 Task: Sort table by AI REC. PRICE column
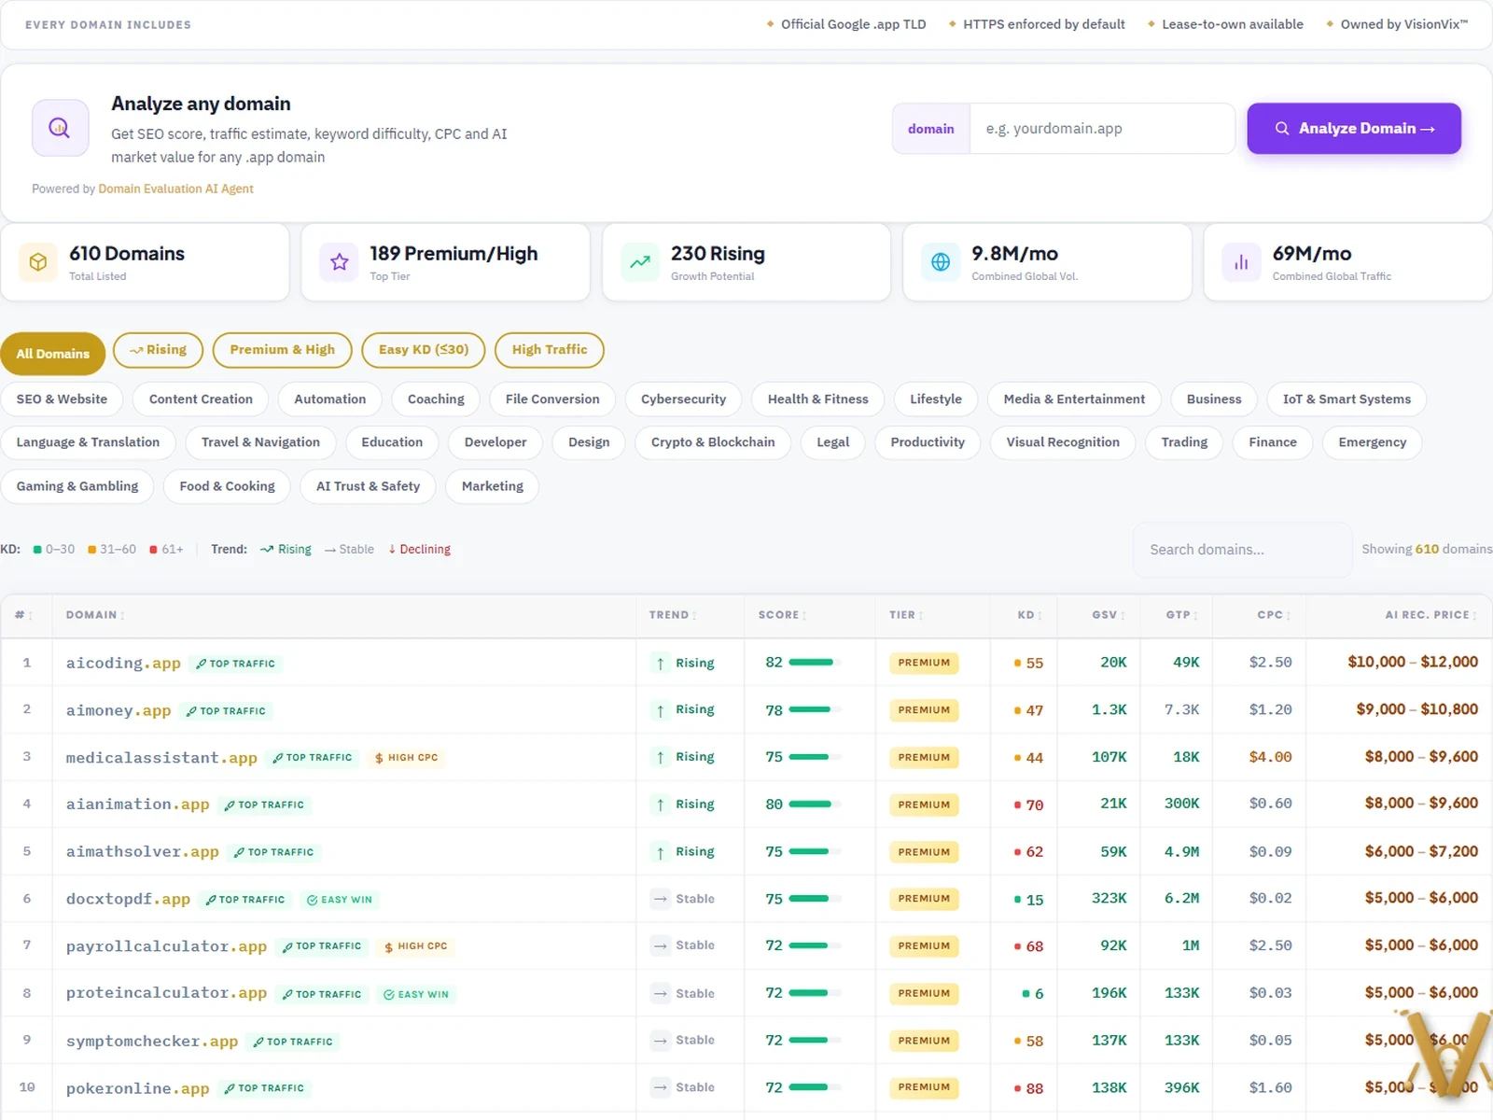1430,615
